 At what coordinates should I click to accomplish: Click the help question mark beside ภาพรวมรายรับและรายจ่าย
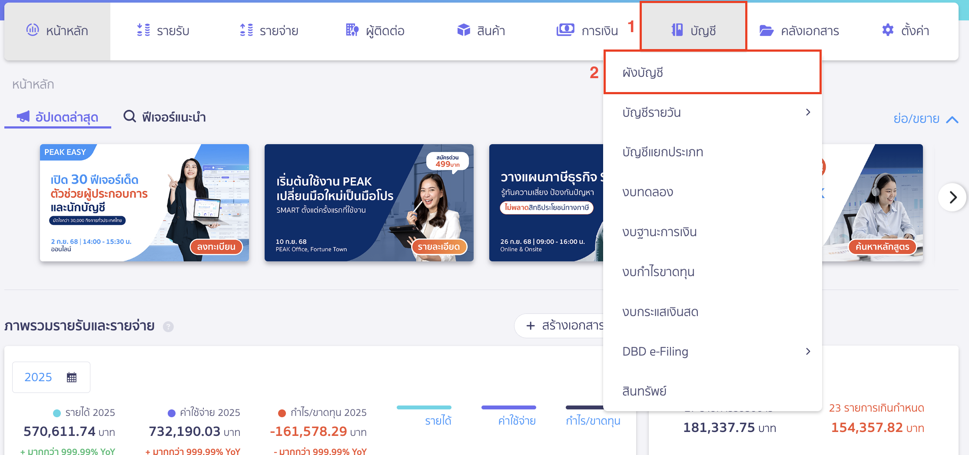click(x=168, y=326)
